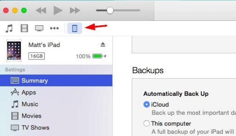Open TV Shows in the sidebar
This screenshot has width=236, height=136.
click(x=35, y=128)
